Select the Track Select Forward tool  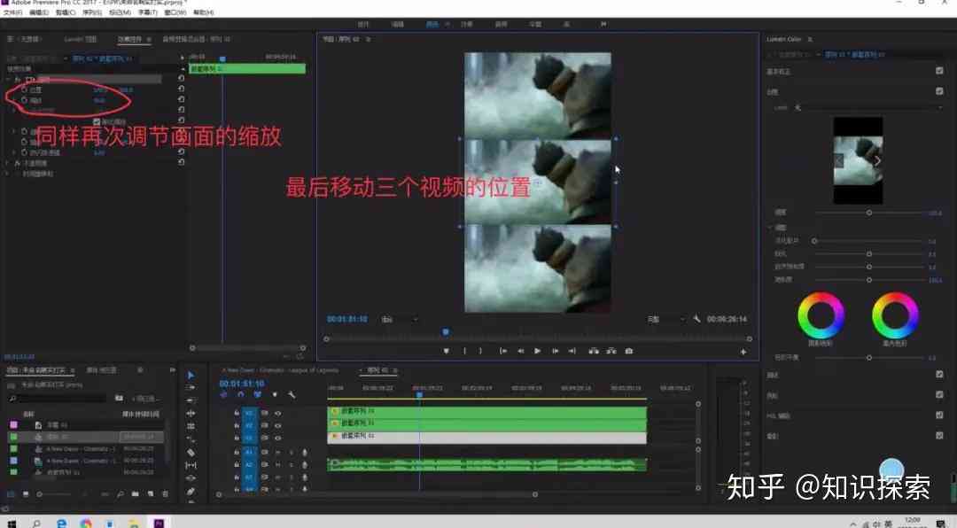pyautogui.click(x=191, y=388)
